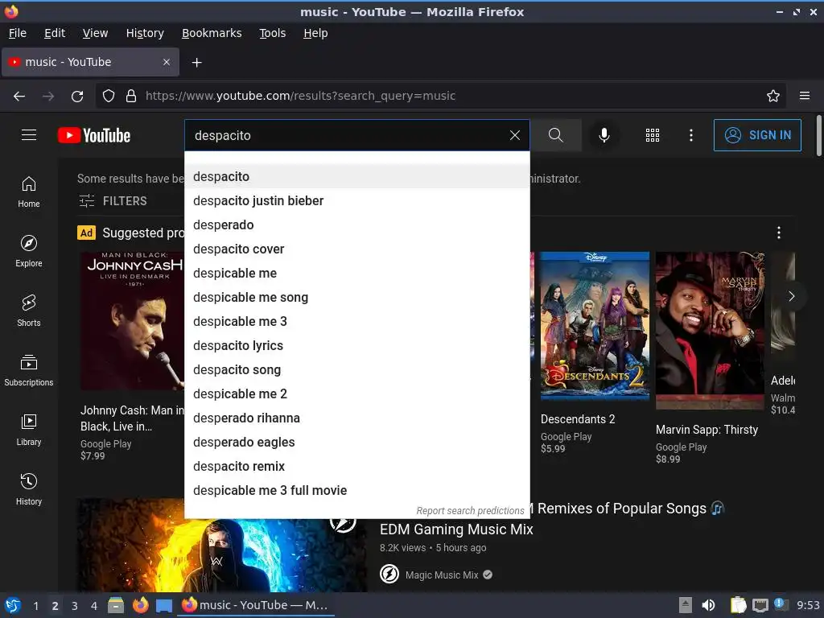The width and height of the screenshot is (824, 618).
Task: Select suggestion "despacito remix"
Action: [357, 467]
